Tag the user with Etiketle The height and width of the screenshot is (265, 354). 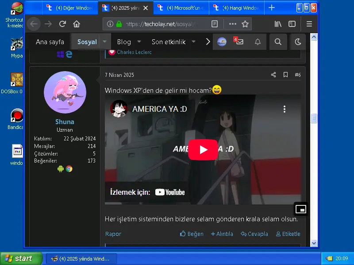click(288, 234)
